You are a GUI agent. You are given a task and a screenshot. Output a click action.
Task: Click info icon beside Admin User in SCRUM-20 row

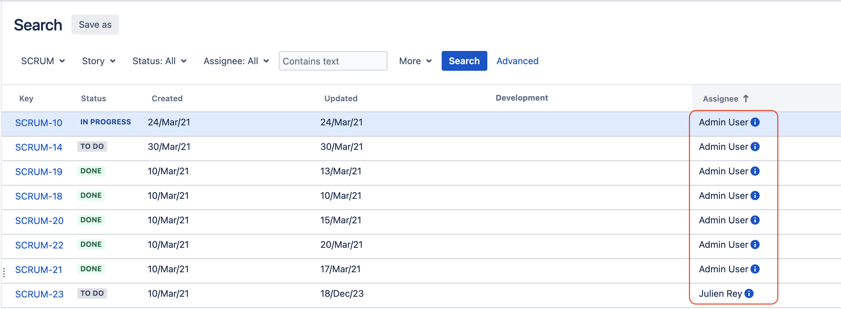(x=755, y=220)
